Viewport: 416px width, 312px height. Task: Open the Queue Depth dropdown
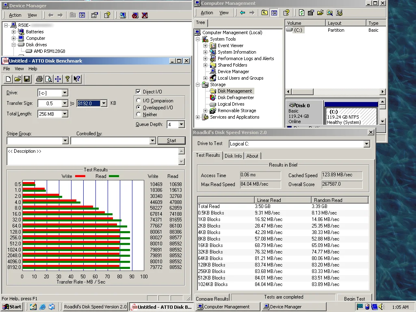(x=181, y=125)
